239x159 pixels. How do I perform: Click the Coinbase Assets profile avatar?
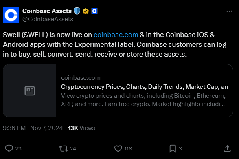(11, 15)
